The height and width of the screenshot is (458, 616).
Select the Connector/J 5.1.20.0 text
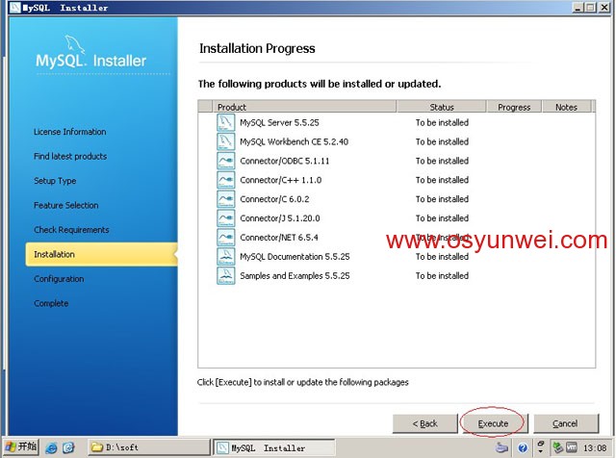click(x=280, y=218)
